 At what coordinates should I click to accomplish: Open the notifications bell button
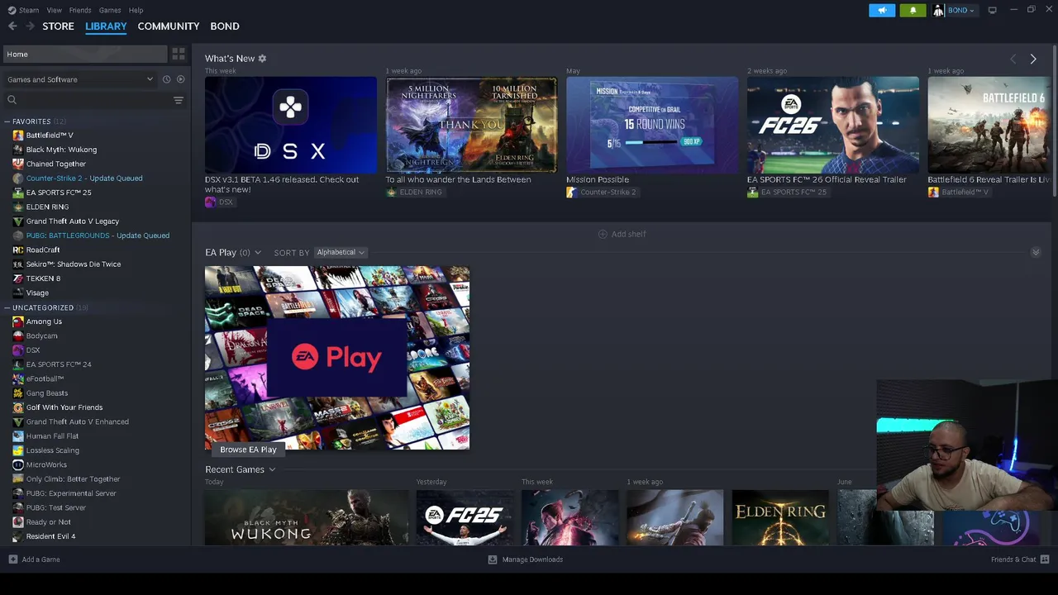click(x=913, y=10)
